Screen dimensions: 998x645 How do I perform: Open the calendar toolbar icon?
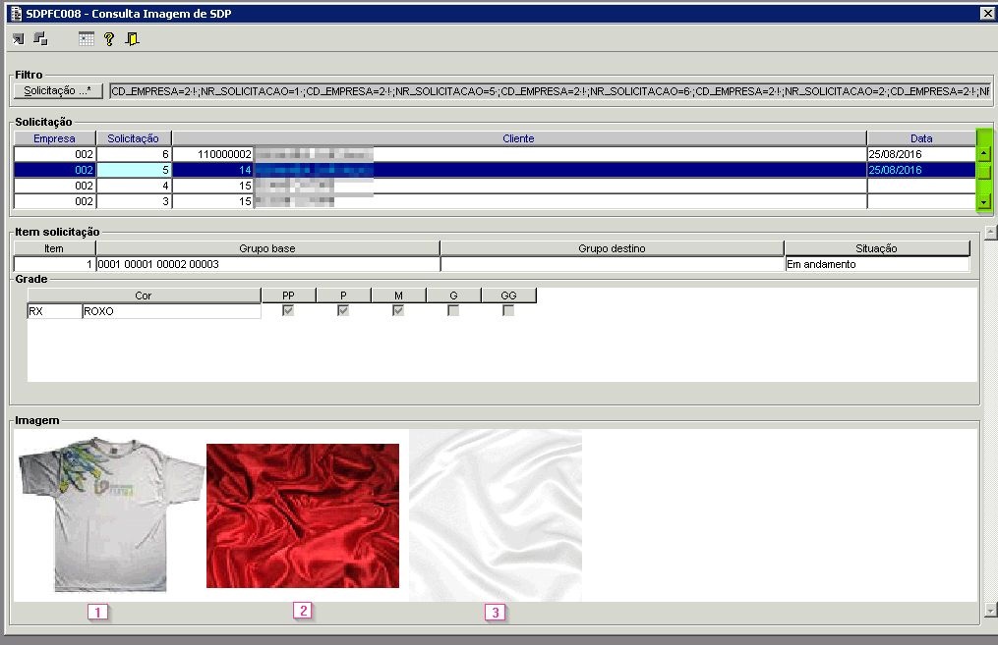click(x=86, y=39)
